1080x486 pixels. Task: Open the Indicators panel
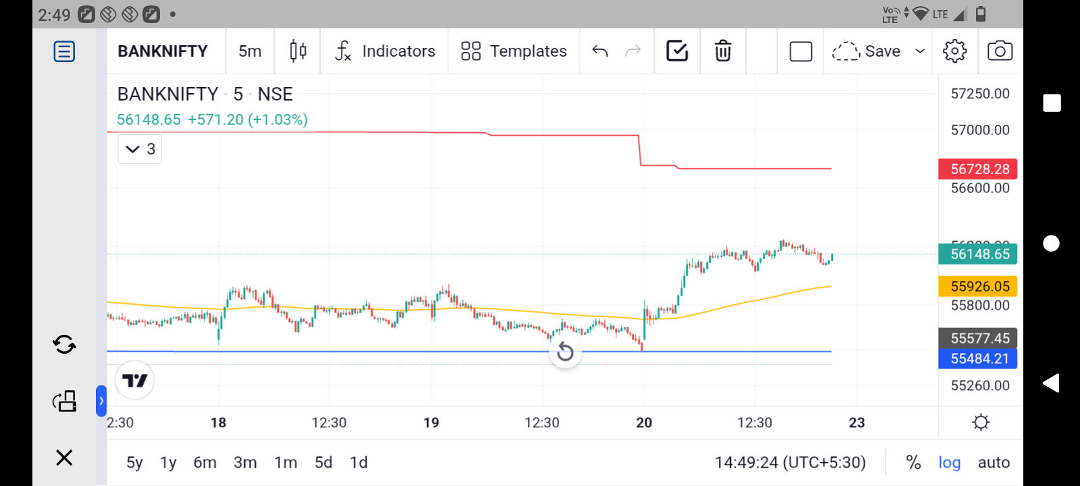click(x=385, y=51)
